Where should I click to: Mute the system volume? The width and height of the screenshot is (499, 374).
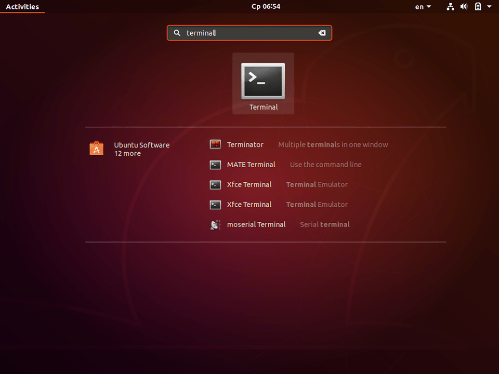coord(464,7)
